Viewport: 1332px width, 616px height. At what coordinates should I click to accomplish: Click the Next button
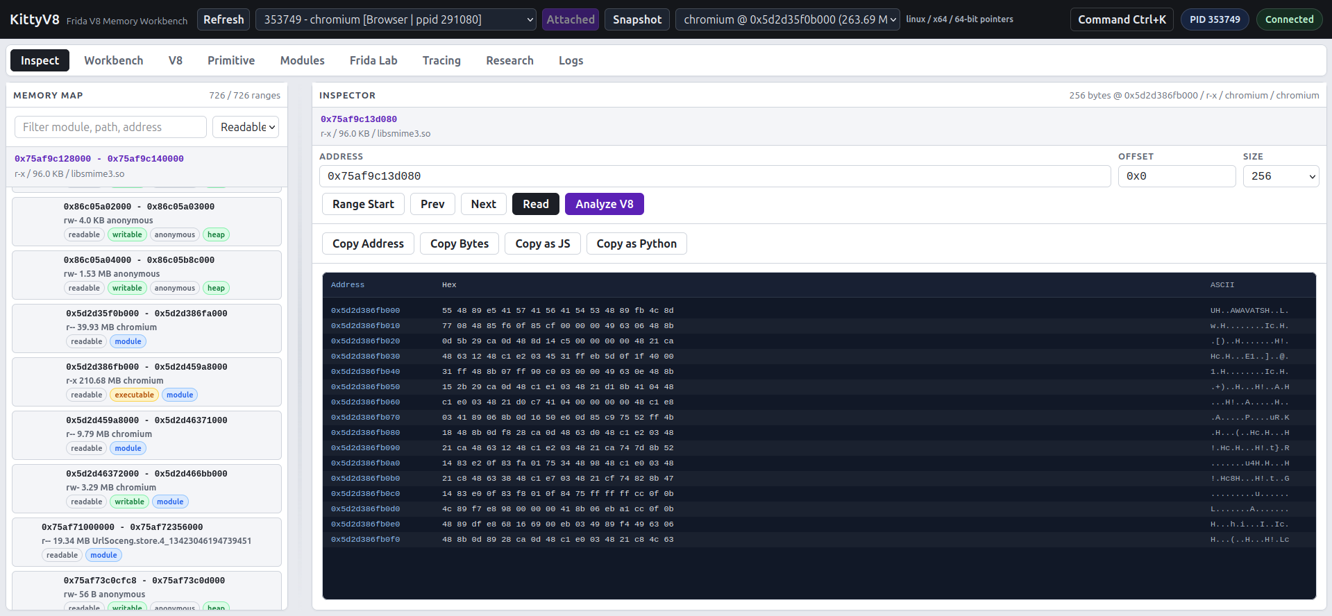[484, 204]
